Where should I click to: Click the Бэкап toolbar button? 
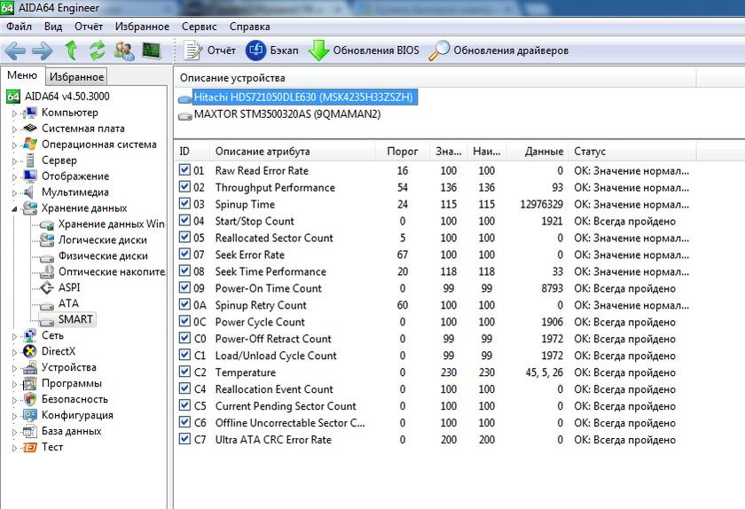coord(271,51)
